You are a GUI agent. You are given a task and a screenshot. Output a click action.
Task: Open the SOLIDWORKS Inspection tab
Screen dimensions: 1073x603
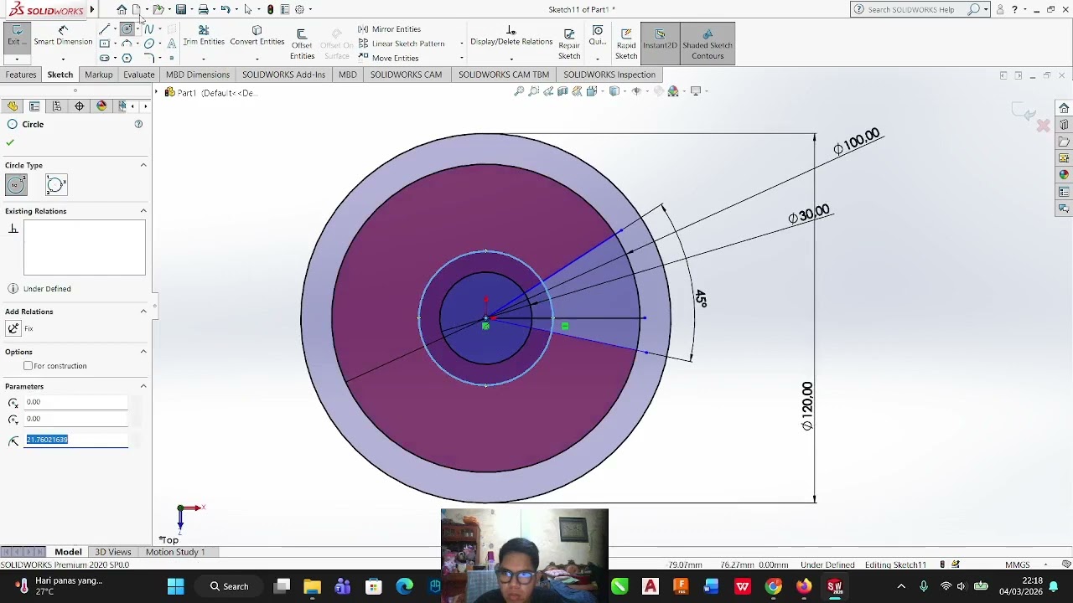609,75
